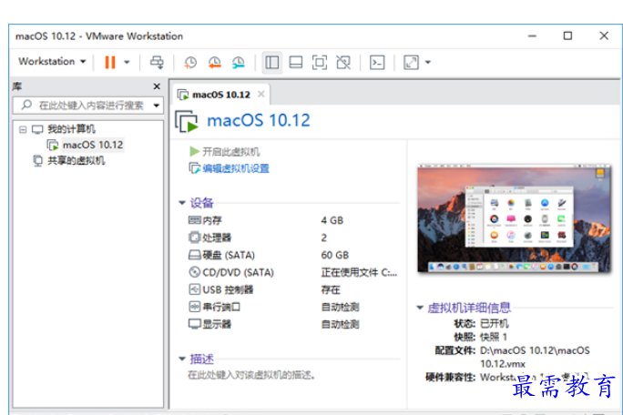
Task: Click the 60 GB disk value
Action: pos(335,255)
